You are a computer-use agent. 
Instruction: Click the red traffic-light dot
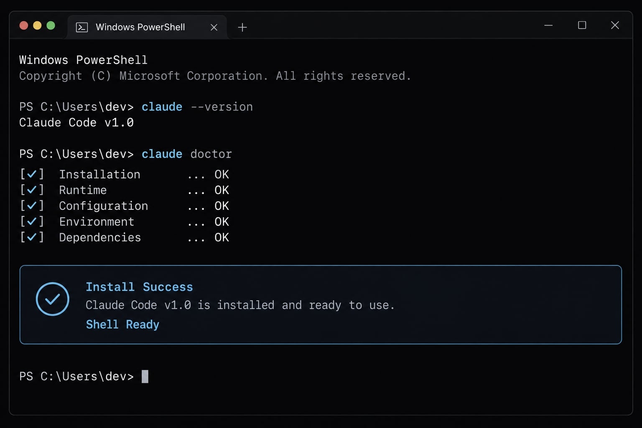(x=24, y=25)
